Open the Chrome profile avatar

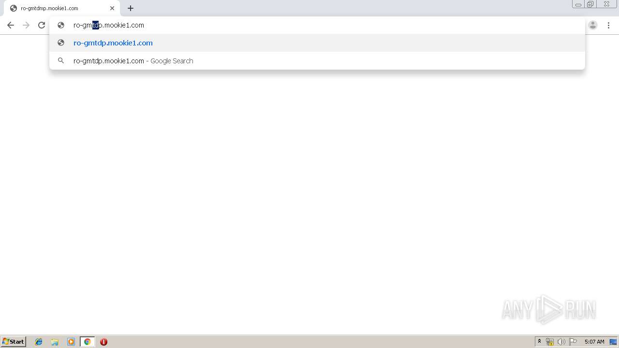[x=593, y=25]
